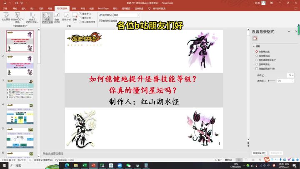
Task: Click the Transparency percentage field
Action: pos(284,81)
